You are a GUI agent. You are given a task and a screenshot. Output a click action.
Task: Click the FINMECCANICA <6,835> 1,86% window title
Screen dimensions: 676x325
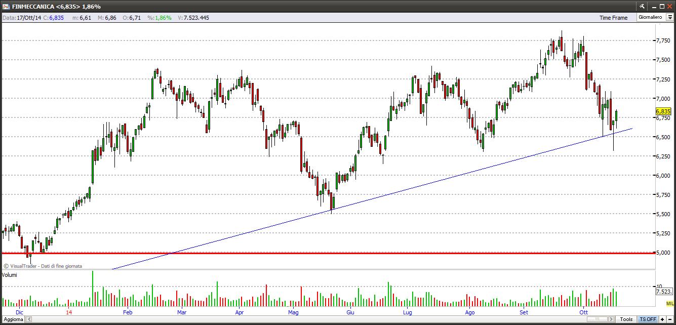[x=56, y=7]
